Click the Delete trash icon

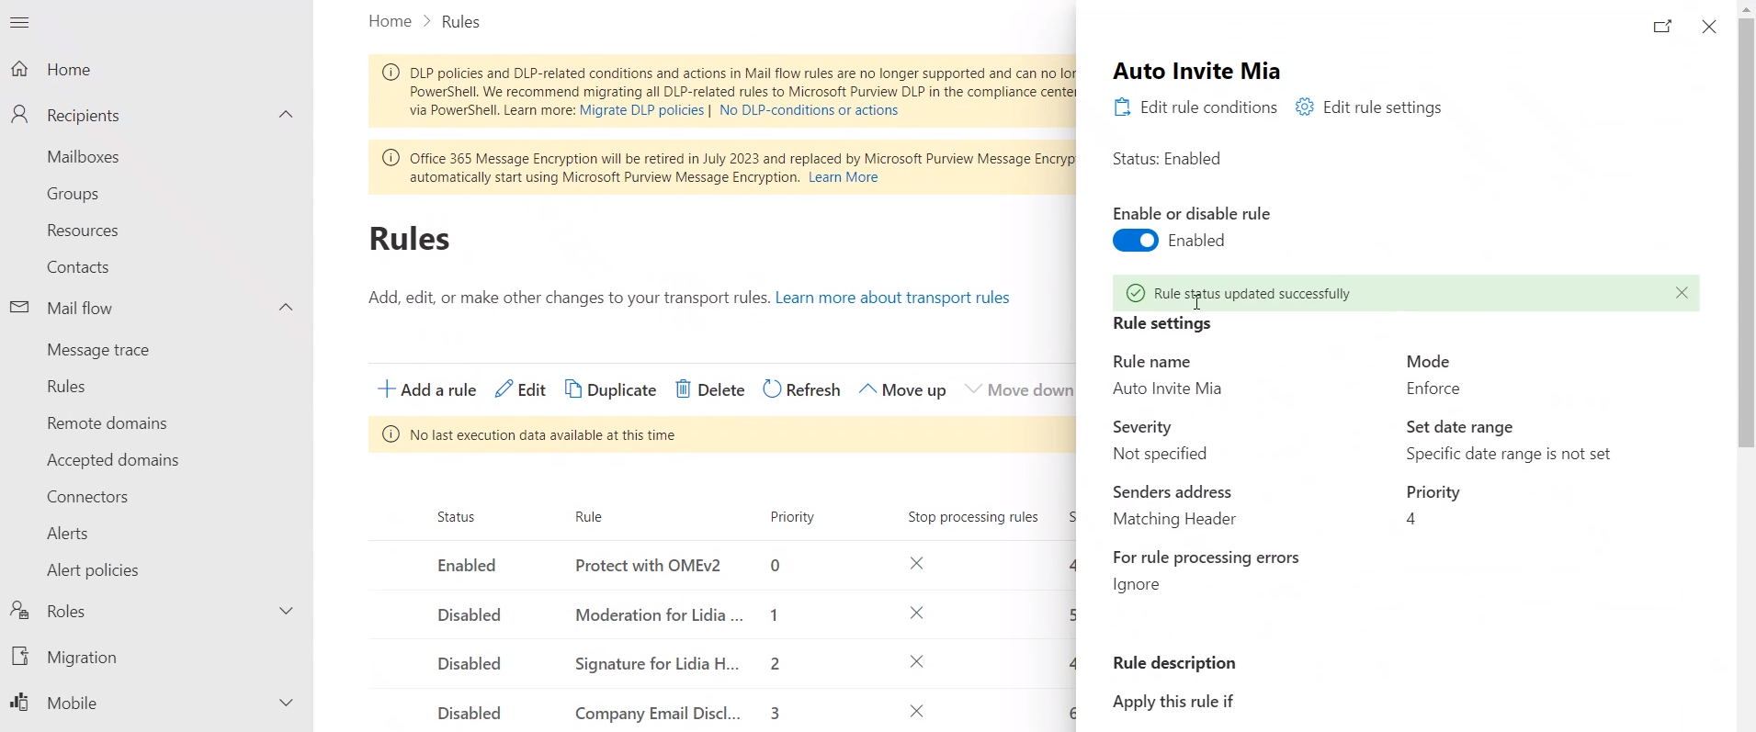pyautogui.click(x=683, y=389)
